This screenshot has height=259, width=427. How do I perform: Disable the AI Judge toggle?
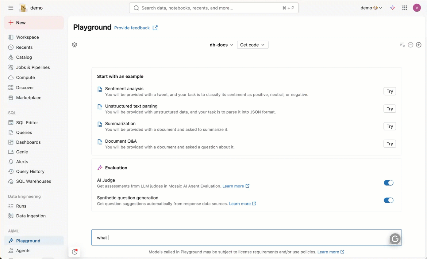[389, 182]
